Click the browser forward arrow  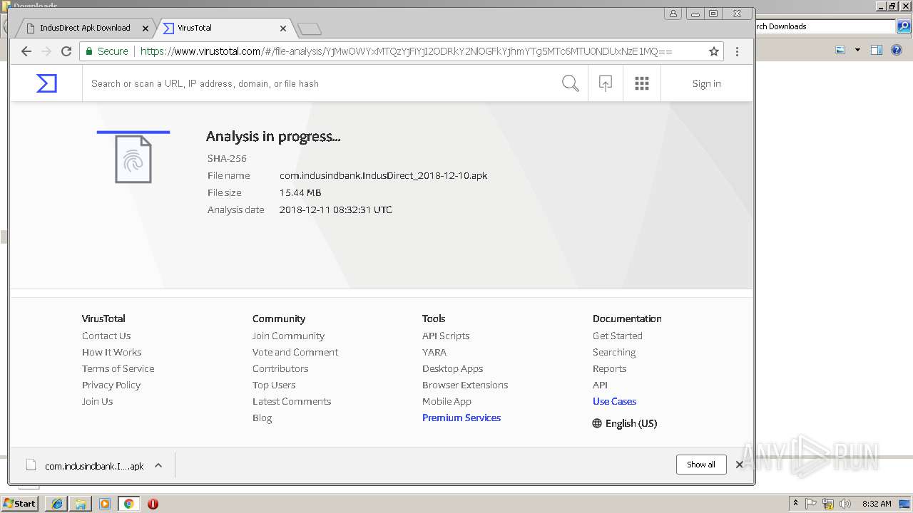click(46, 51)
